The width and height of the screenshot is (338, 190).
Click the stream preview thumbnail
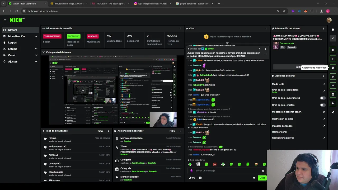click(x=113, y=91)
